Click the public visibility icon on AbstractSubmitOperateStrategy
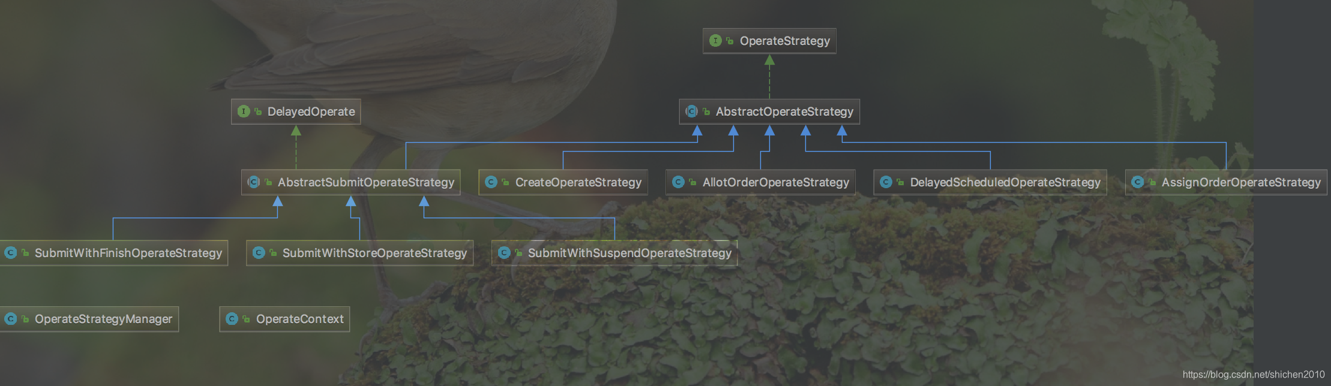The width and height of the screenshot is (1331, 386). tap(268, 182)
